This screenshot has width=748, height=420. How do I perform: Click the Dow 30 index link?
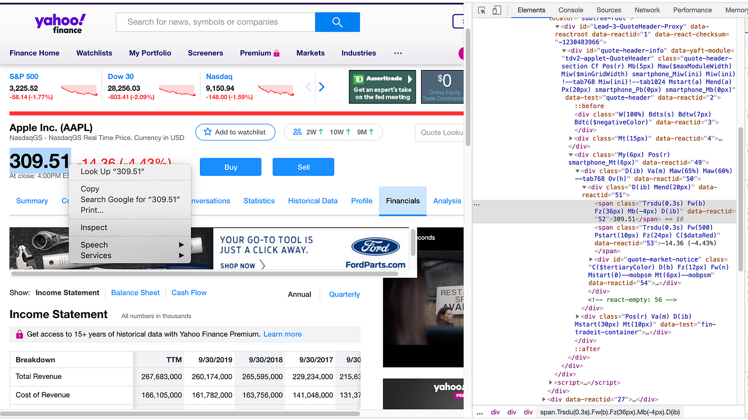coord(121,76)
